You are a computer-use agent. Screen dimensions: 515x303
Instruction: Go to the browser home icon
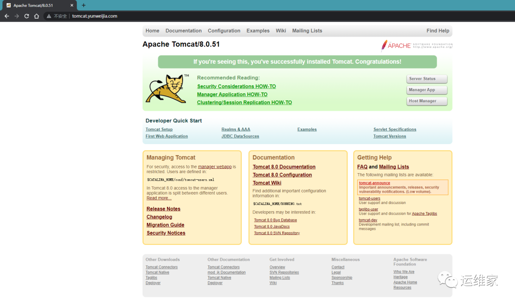point(36,16)
